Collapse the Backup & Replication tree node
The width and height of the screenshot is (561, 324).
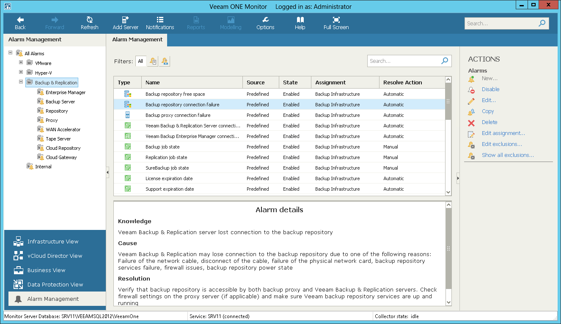(x=21, y=82)
